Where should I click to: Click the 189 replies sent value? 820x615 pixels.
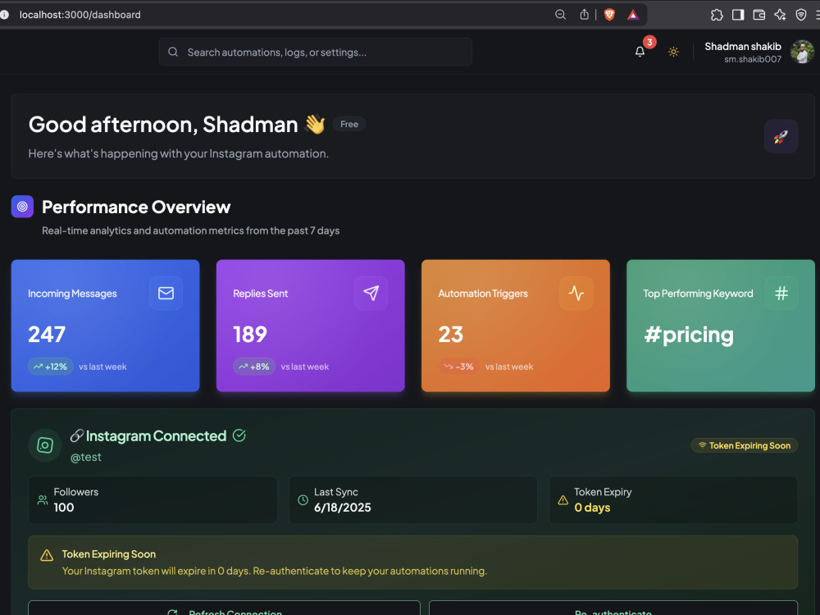coord(250,335)
